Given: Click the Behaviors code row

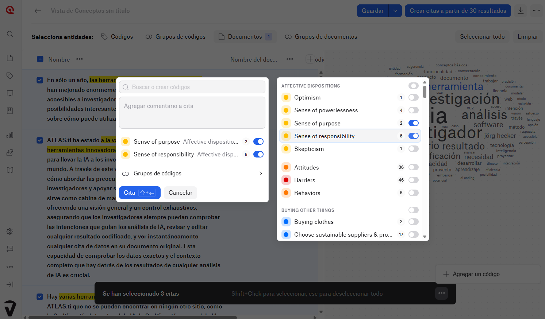Looking at the screenshot, I should tap(350, 193).
